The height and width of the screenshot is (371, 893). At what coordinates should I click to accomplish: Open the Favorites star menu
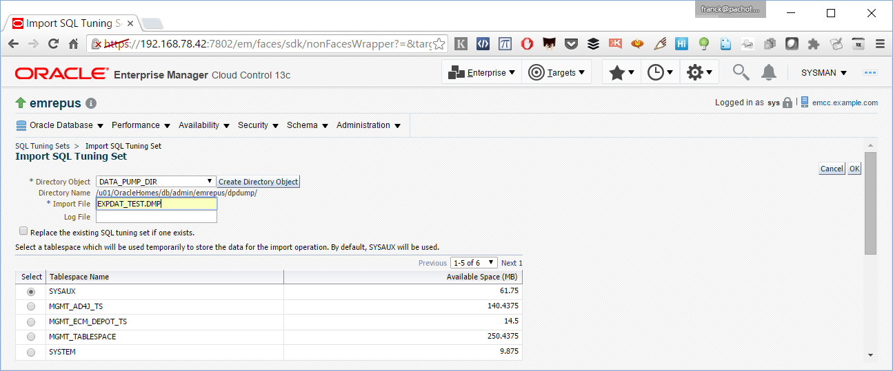(621, 72)
